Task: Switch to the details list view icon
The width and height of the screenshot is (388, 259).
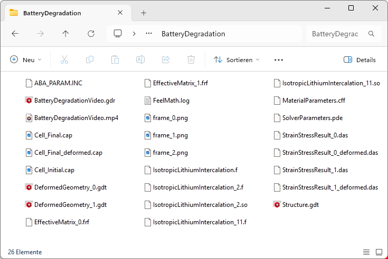Action: (x=366, y=252)
